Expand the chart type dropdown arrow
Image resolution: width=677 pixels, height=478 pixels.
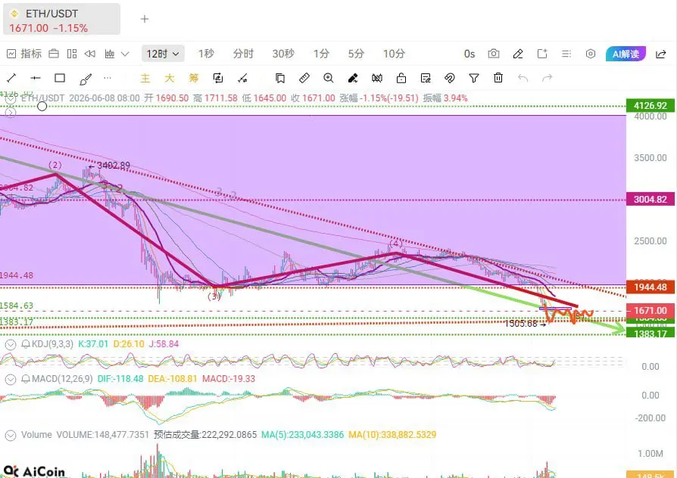(125, 54)
